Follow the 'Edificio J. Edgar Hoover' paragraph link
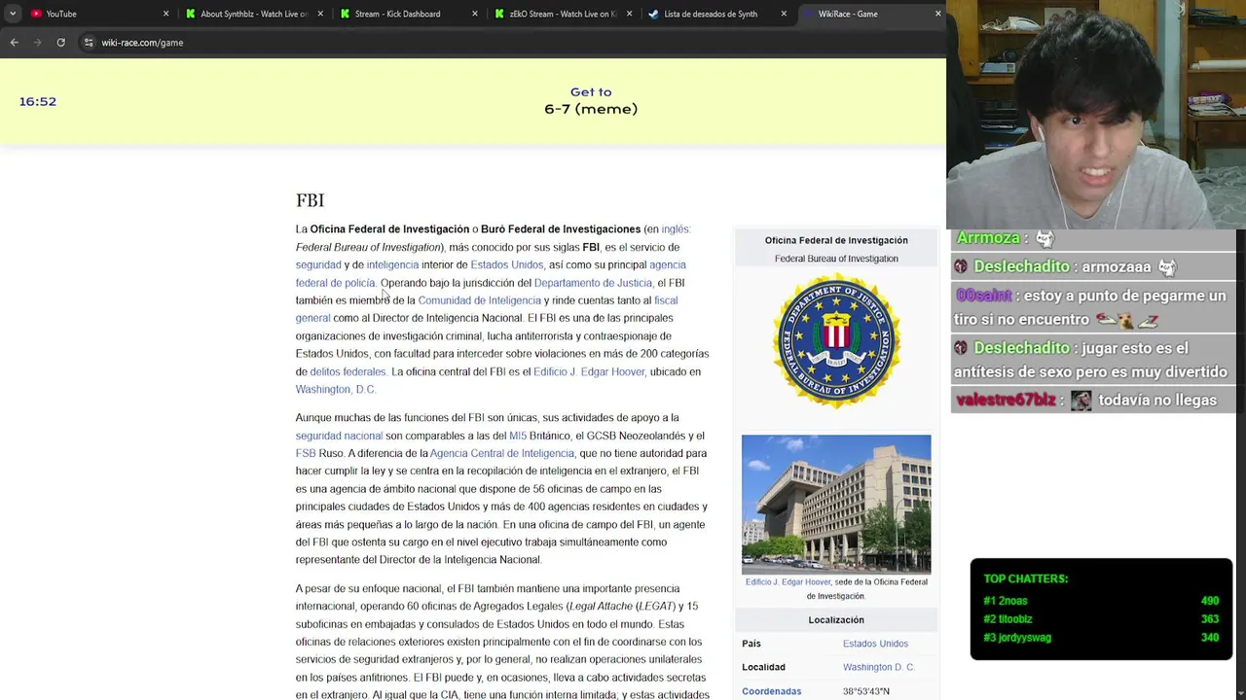Image resolution: width=1246 pixels, height=700 pixels. 589,371
